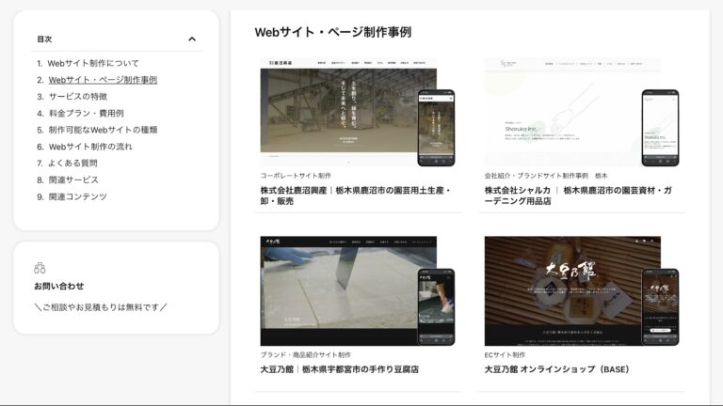Click the Webサイト・ページ制作事例 page heading
The height and width of the screenshot is (406, 723).
(333, 32)
